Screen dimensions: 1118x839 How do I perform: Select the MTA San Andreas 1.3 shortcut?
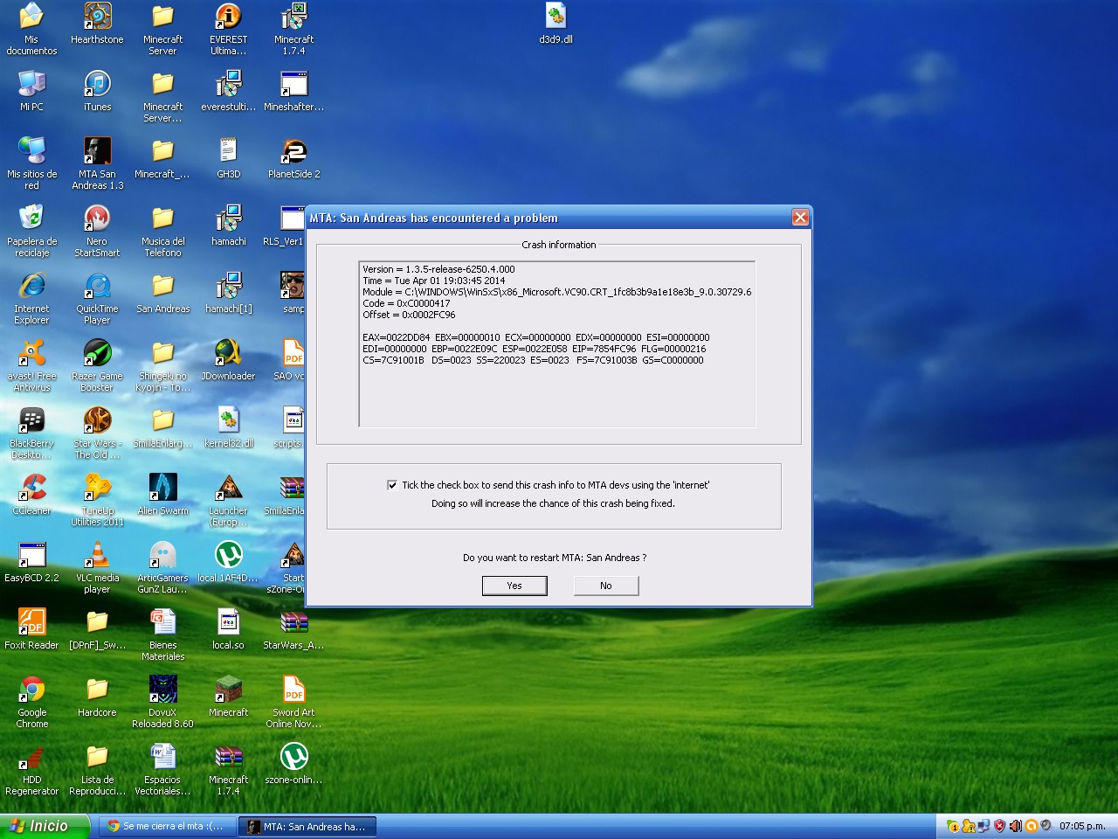[x=97, y=163]
